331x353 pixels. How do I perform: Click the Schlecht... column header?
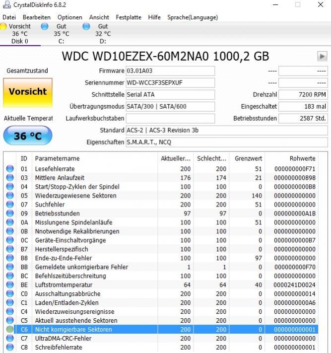pos(211,158)
